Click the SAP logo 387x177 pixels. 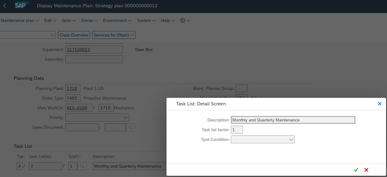pyautogui.click(x=22, y=6)
